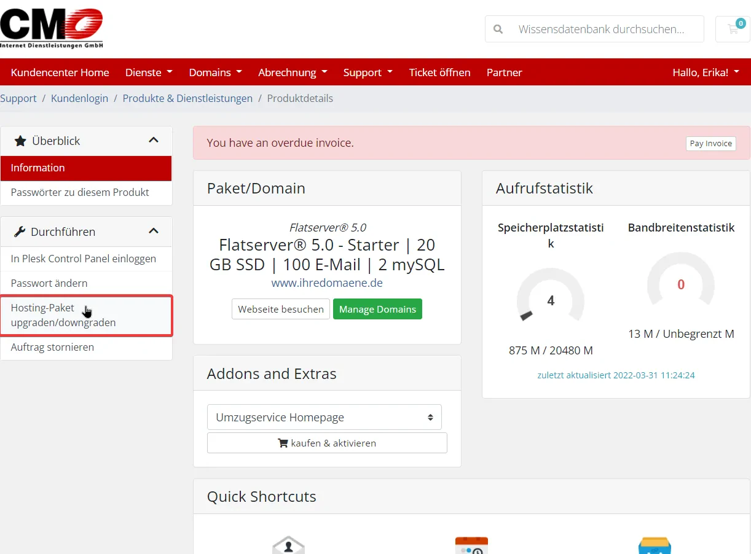The width and height of the screenshot is (751, 554).
Task: Go to Kundencenter Home
Action: coord(60,72)
